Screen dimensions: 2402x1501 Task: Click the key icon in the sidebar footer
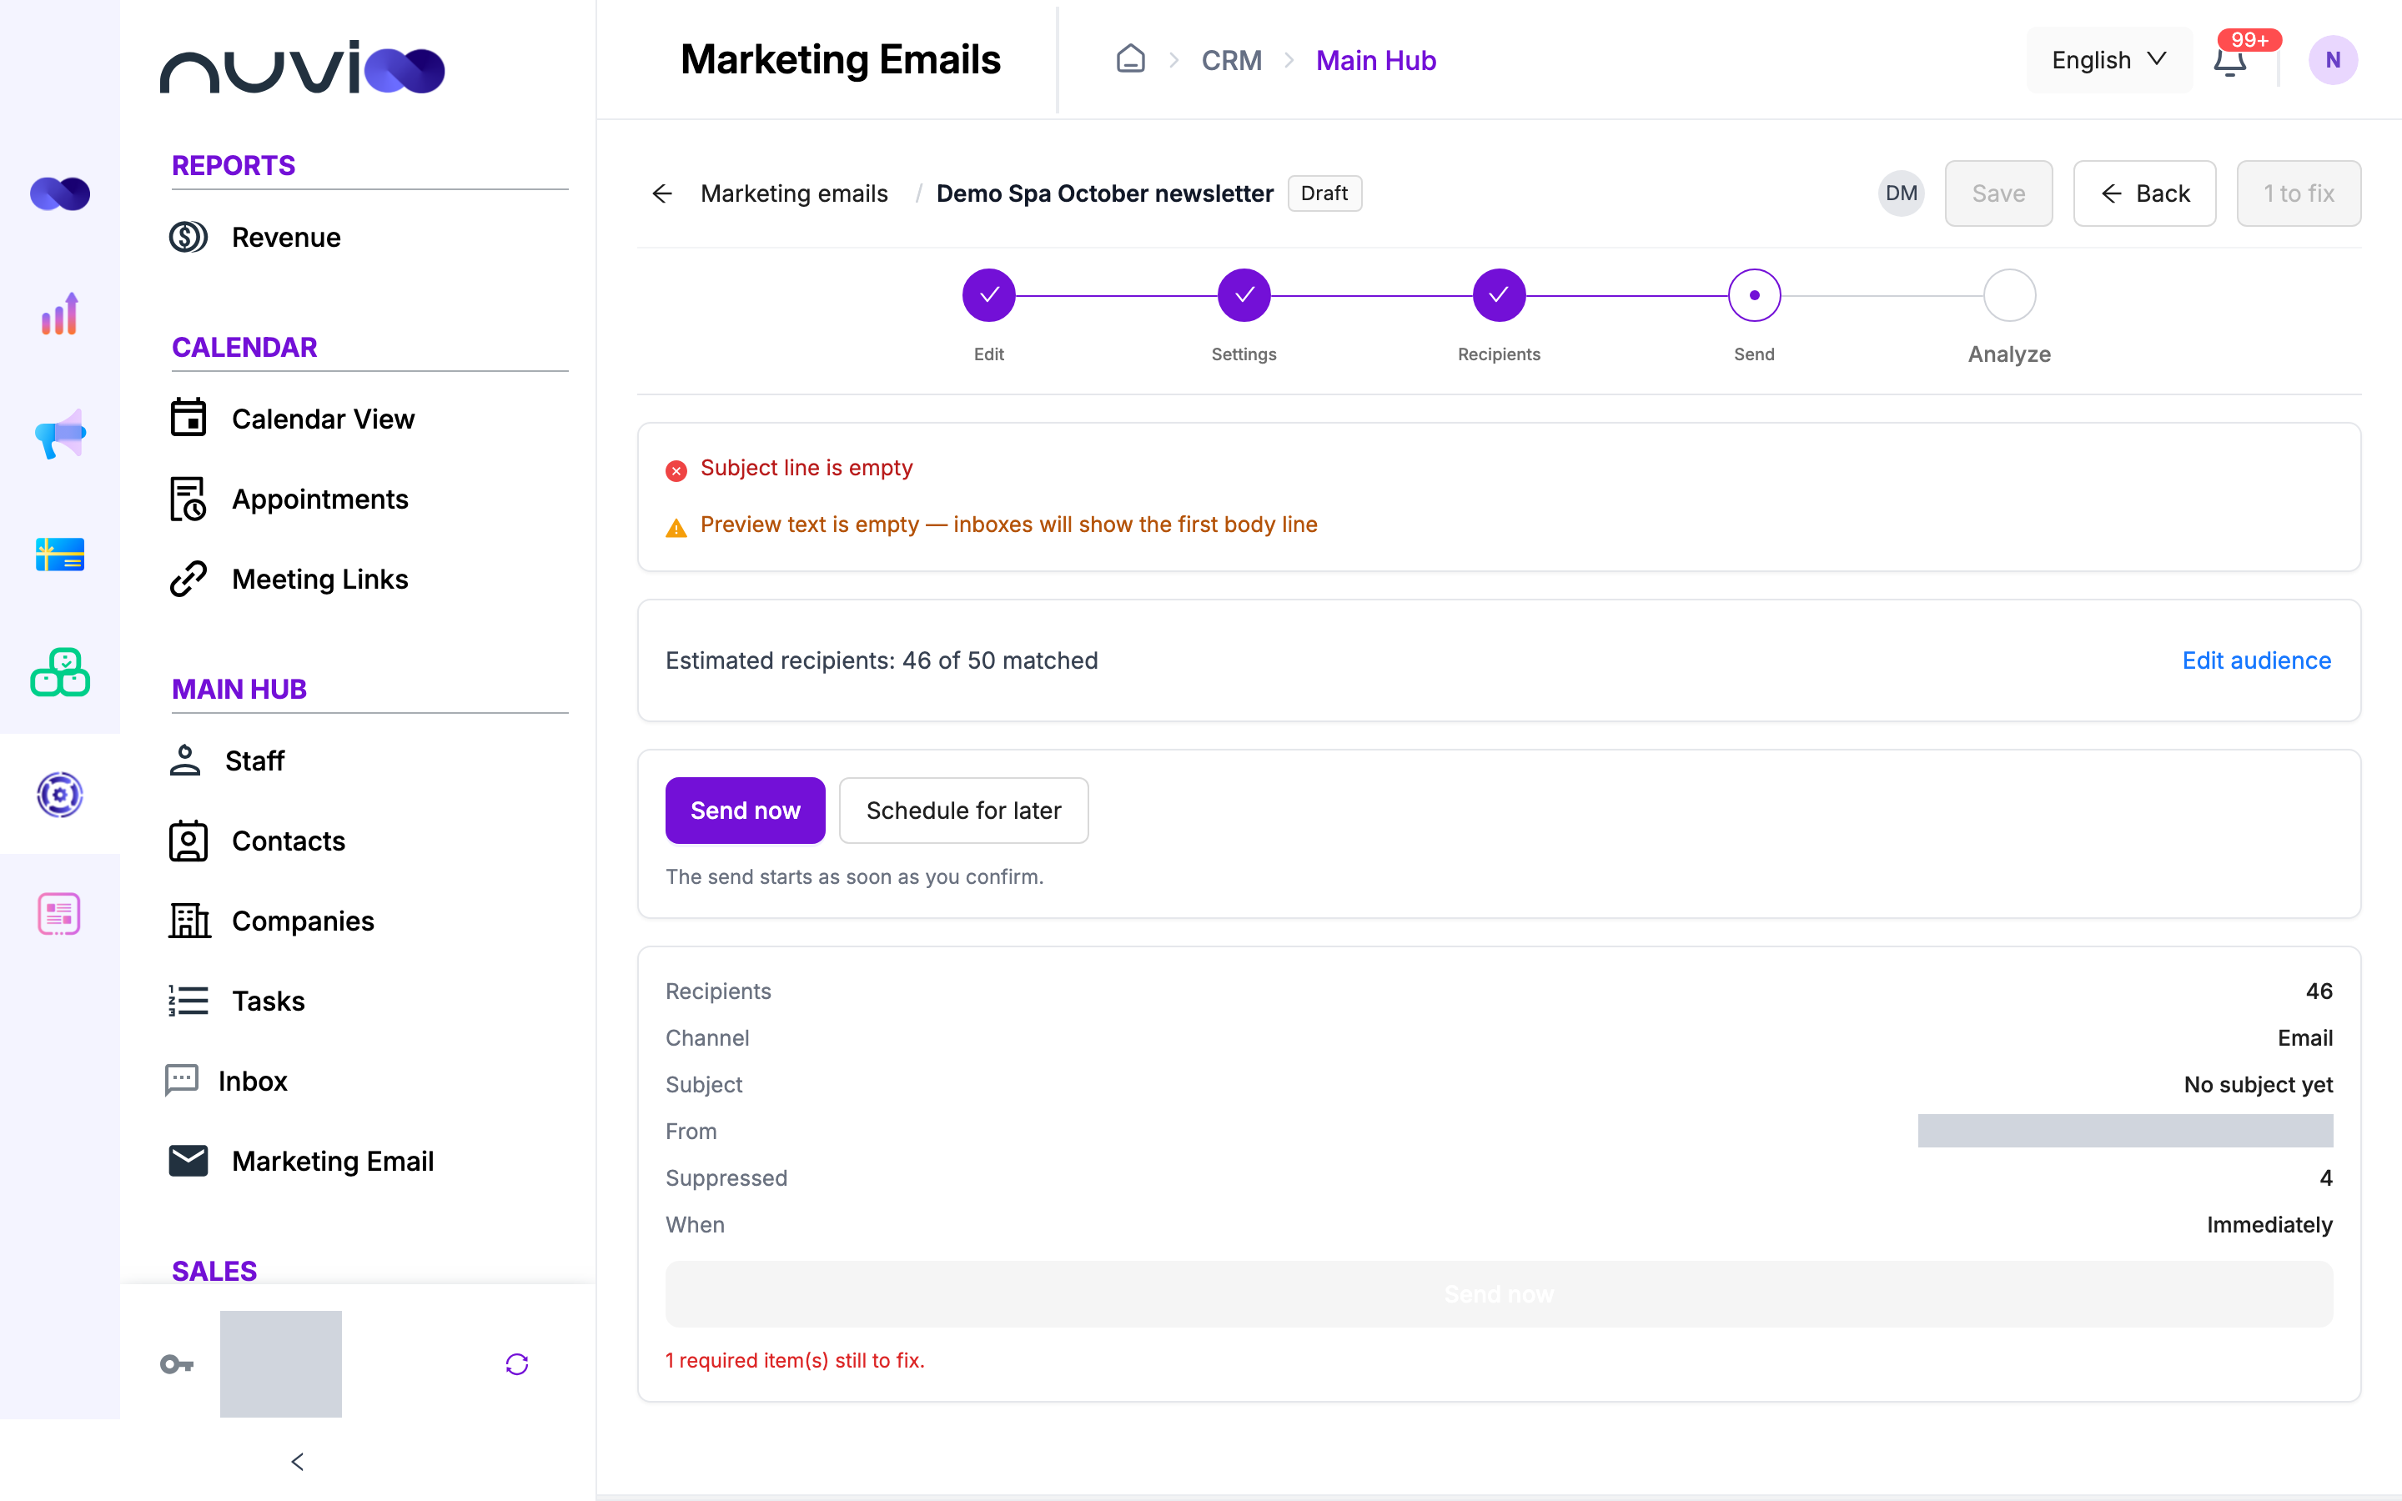coord(177,1364)
